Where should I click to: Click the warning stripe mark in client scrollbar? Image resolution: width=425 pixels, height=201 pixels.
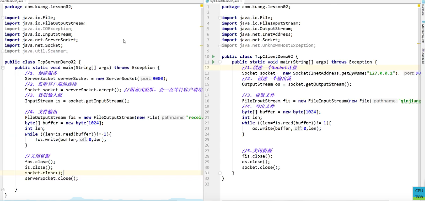pos(419,44)
